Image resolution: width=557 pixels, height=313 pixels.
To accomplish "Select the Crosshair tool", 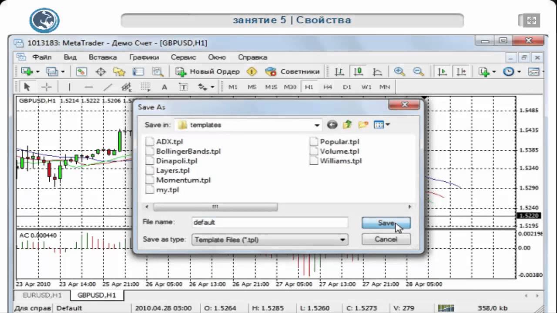I will tap(47, 87).
